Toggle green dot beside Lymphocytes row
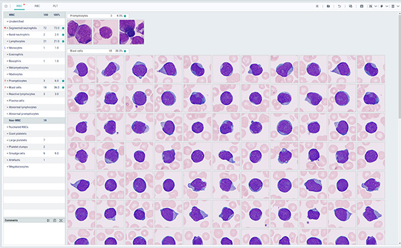Viewport: 401px width, 248px height. tap(63, 42)
